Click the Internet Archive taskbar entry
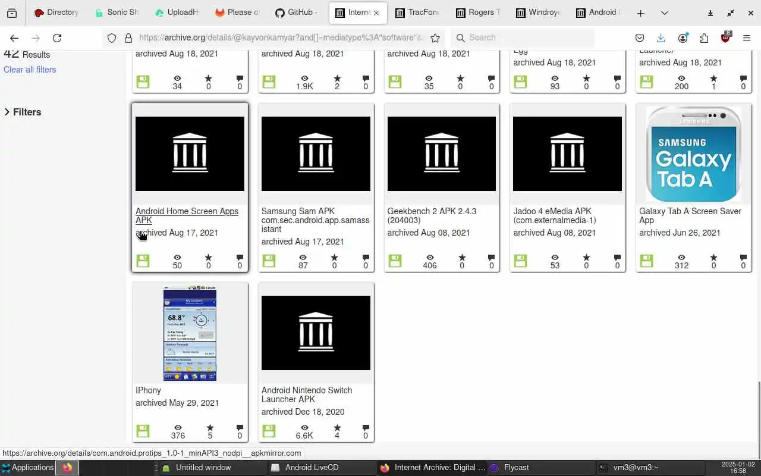This screenshot has width=761, height=476. (432, 468)
